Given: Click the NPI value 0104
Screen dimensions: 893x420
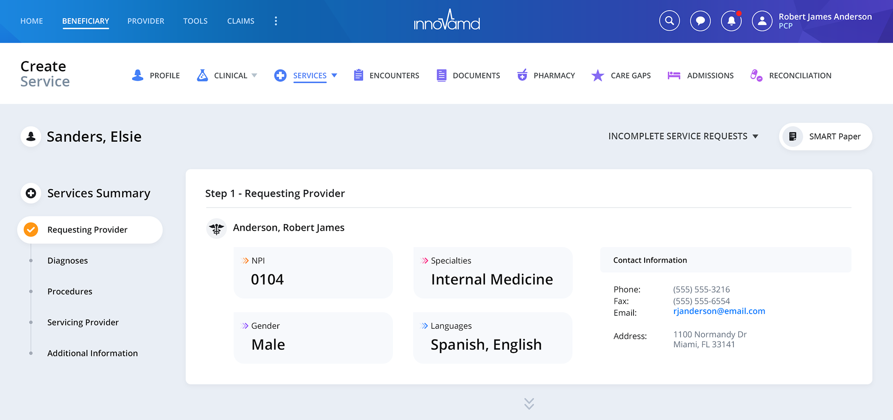Looking at the screenshot, I should (267, 280).
